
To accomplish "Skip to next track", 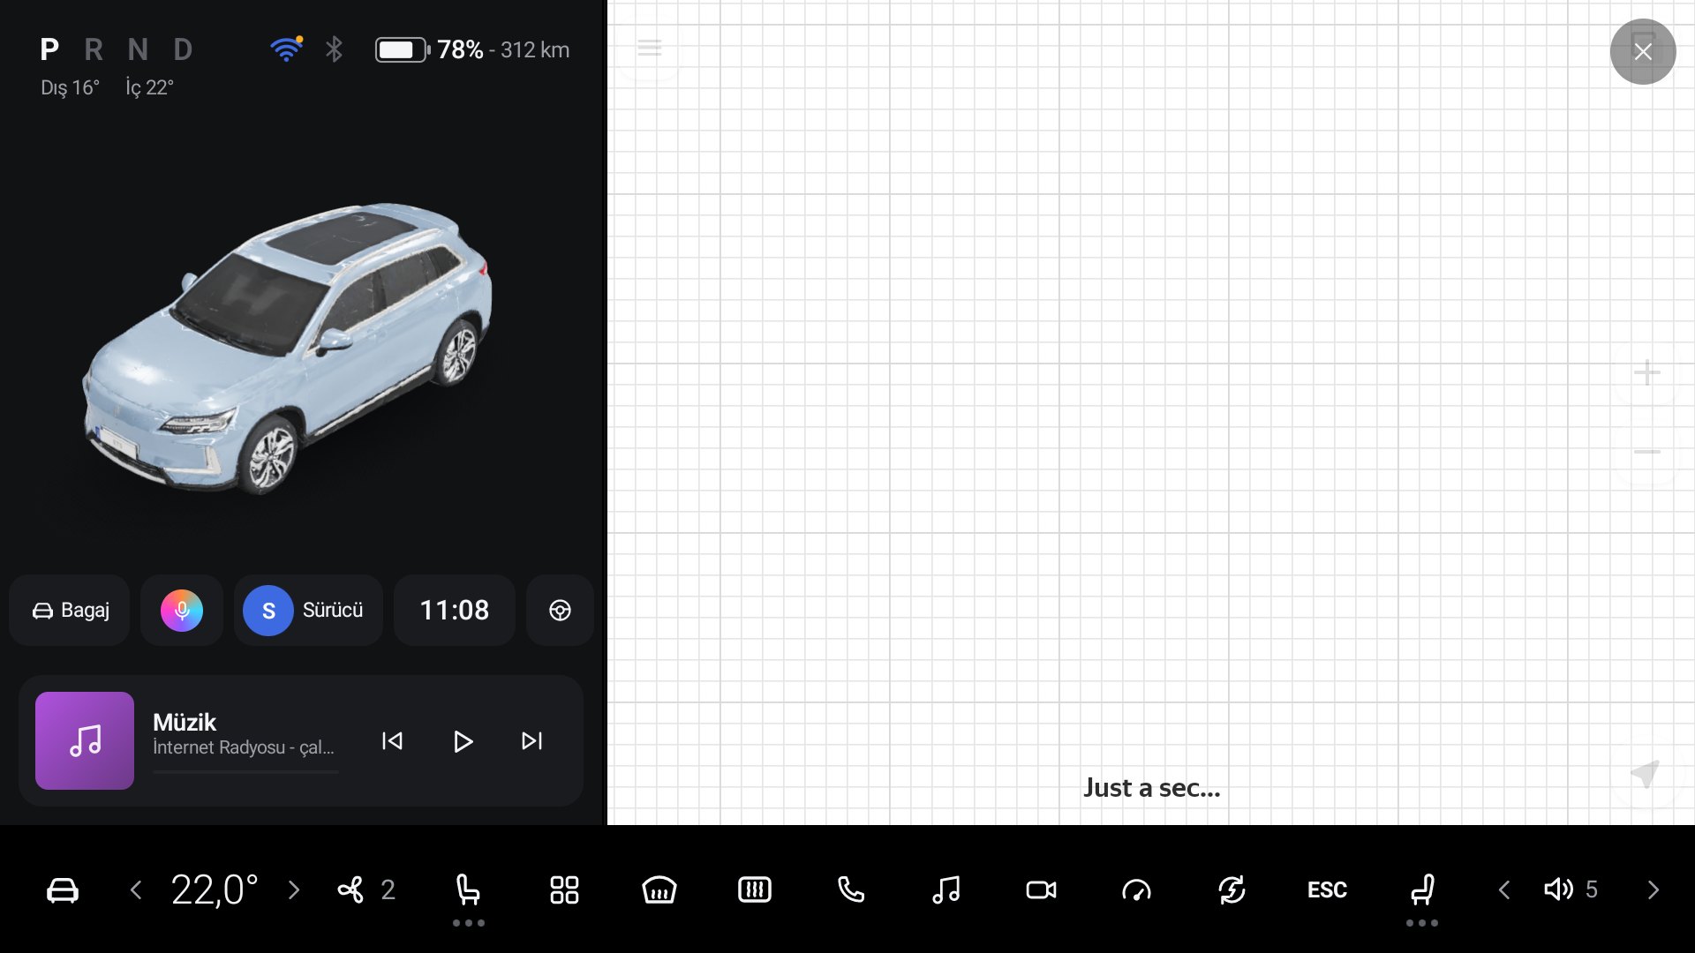I will click(531, 741).
